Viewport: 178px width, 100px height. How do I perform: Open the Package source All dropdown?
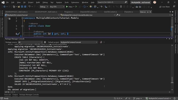pos(30,42)
